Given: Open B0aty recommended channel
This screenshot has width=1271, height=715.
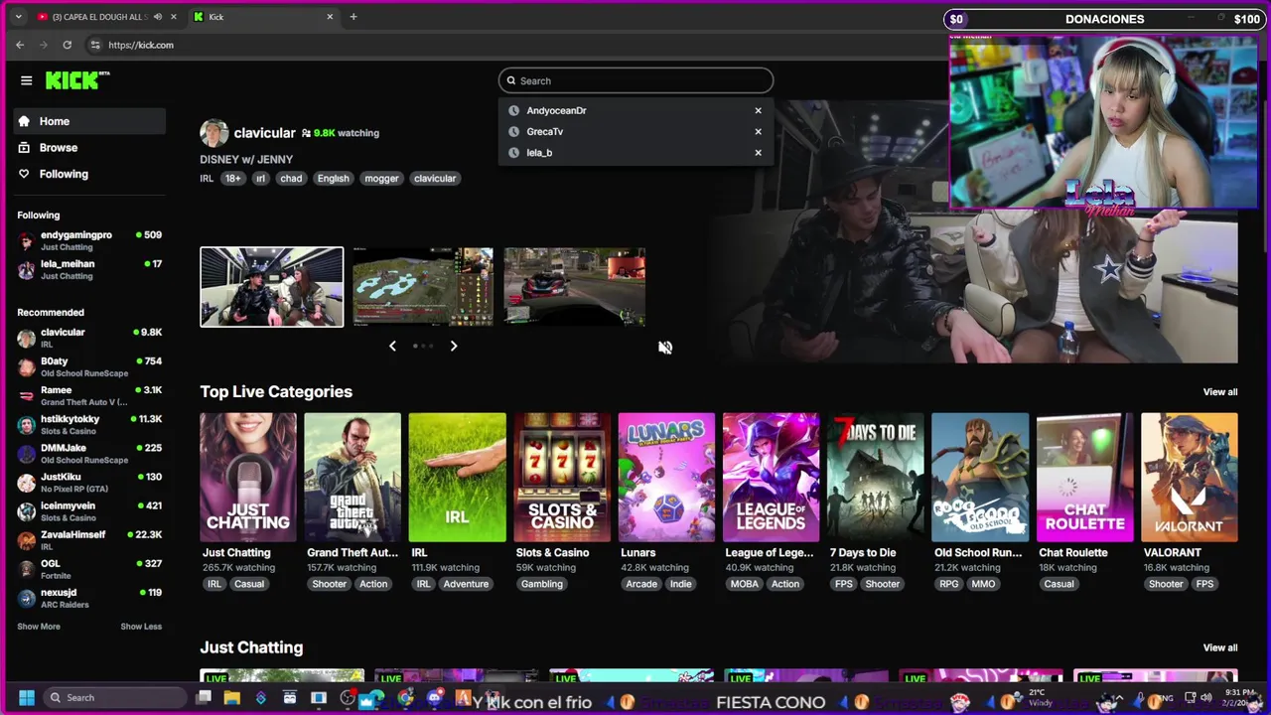Looking at the screenshot, I should pos(89,367).
